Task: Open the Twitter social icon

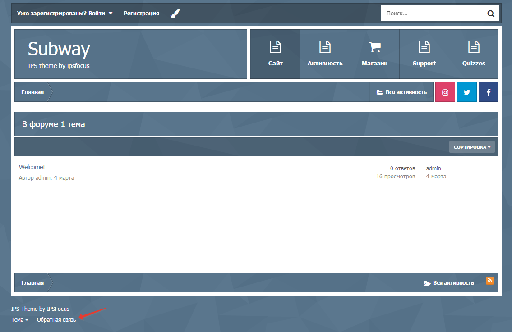Action: point(467,92)
